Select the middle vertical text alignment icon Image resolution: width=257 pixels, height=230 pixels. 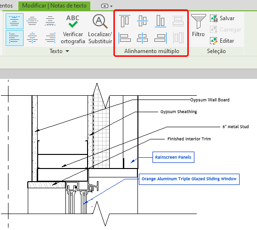tap(32, 21)
